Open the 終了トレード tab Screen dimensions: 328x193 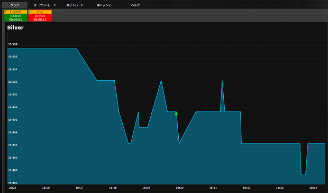75,5
